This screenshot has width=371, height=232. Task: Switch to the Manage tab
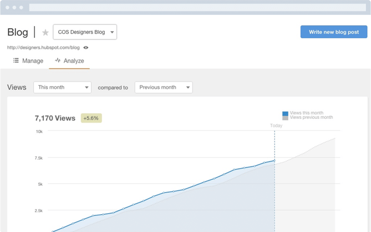pyautogui.click(x=32, y=60)
